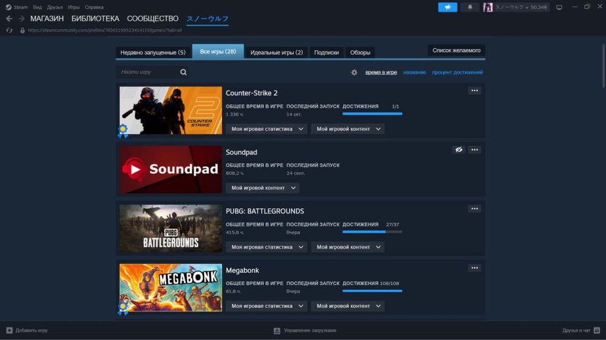This screenshot has width=606, height=340.
Task: Go to the 'СООБЩЕСТВО' section
Action: (x=153, y=19)
